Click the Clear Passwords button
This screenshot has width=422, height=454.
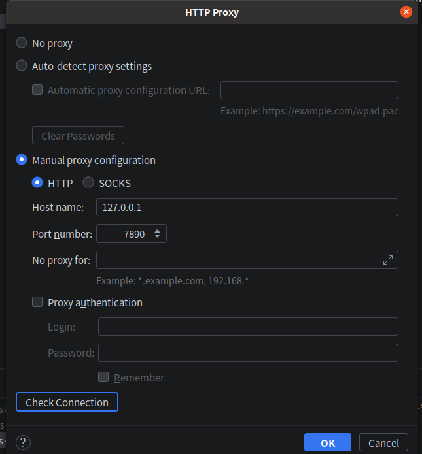point(78,135)
